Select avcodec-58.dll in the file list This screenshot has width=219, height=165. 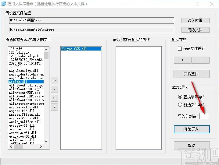26,129
